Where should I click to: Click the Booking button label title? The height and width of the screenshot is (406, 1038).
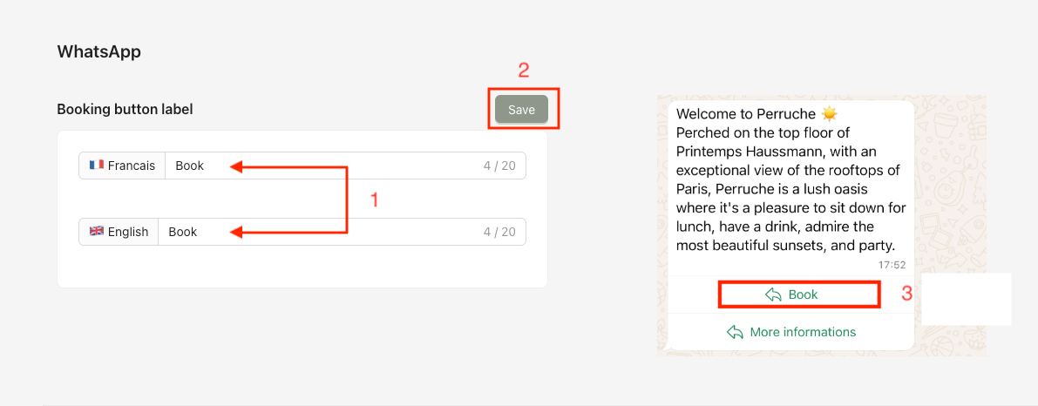pyautogui.click(x=125, y=109)
